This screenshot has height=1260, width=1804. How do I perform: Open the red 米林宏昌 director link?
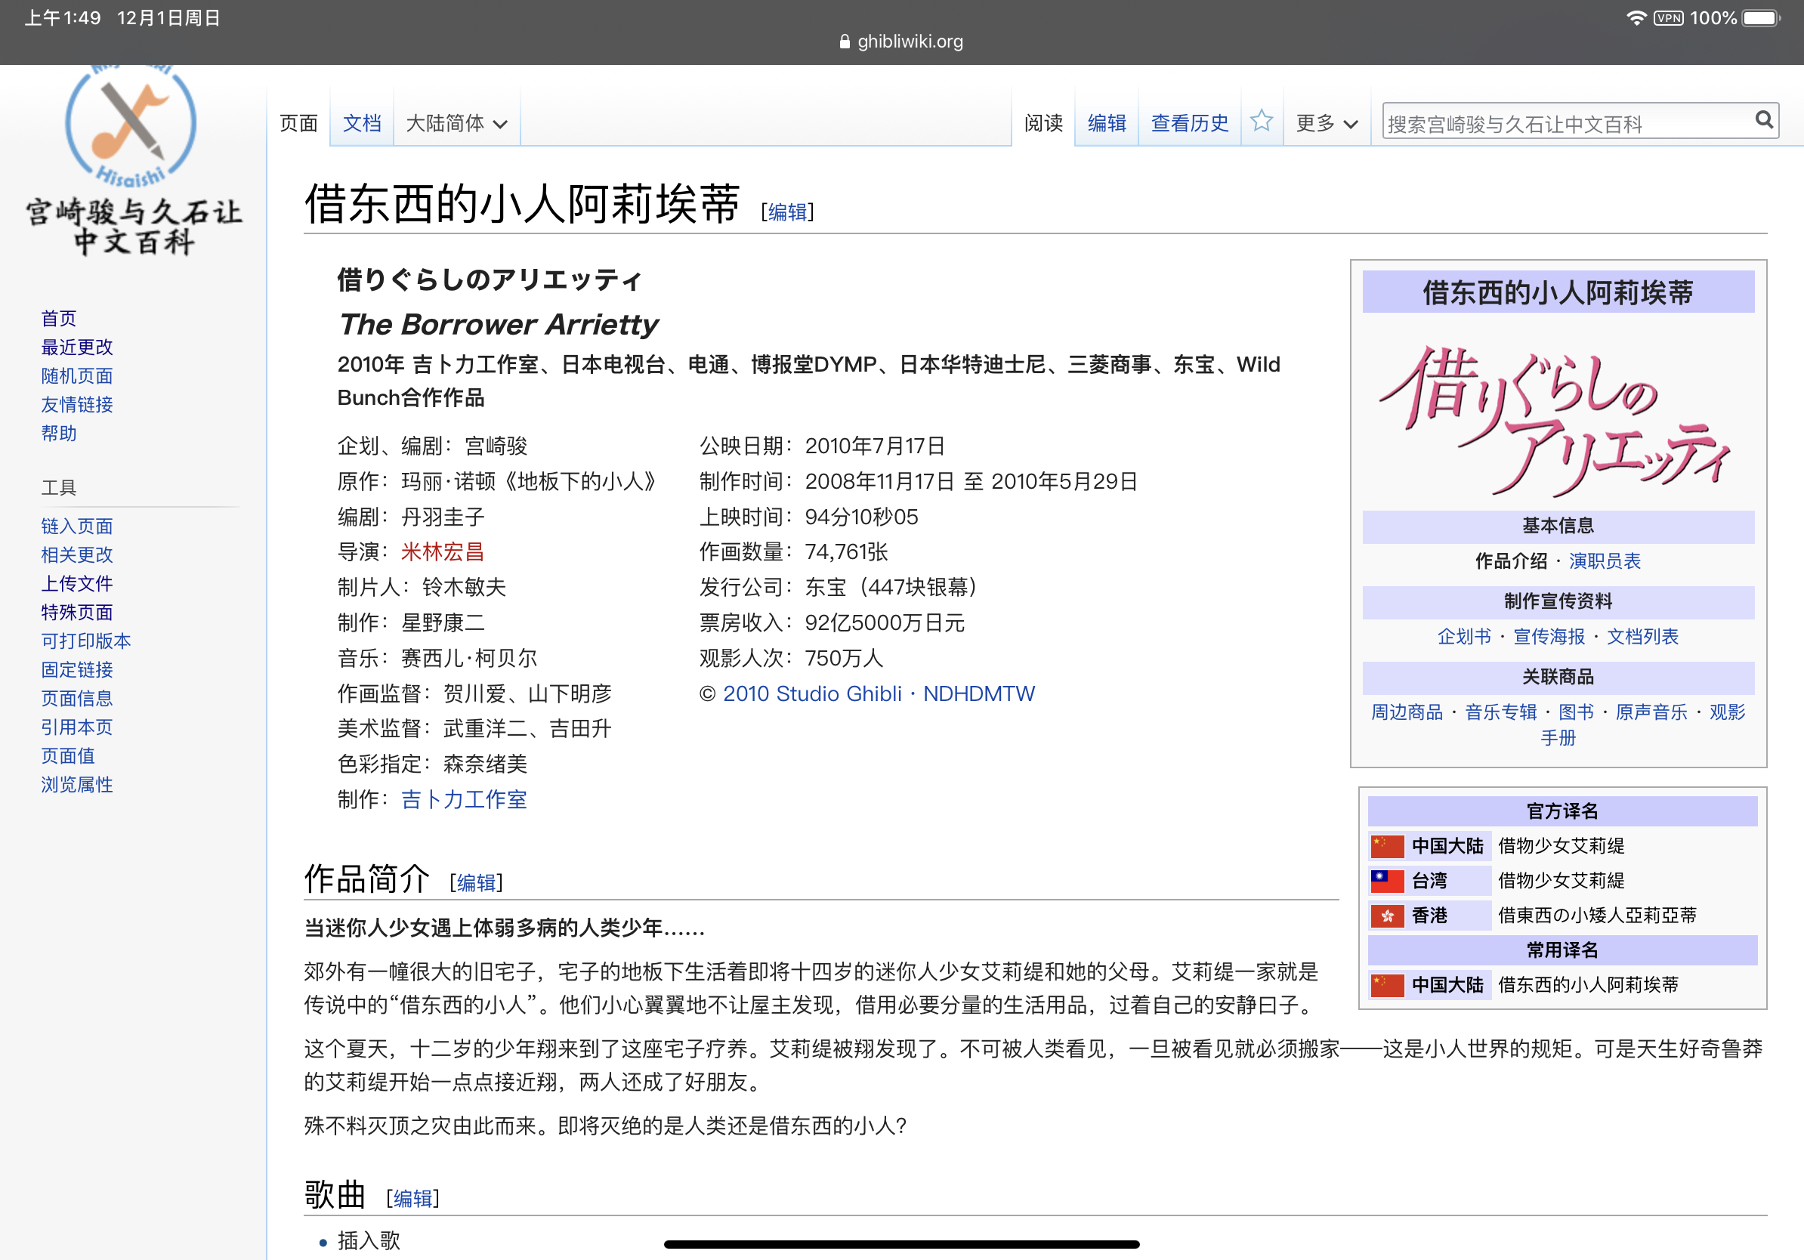(443, 552)
